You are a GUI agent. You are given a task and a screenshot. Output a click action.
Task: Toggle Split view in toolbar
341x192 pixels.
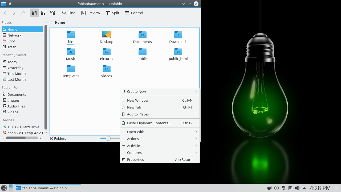coord(112,13)
